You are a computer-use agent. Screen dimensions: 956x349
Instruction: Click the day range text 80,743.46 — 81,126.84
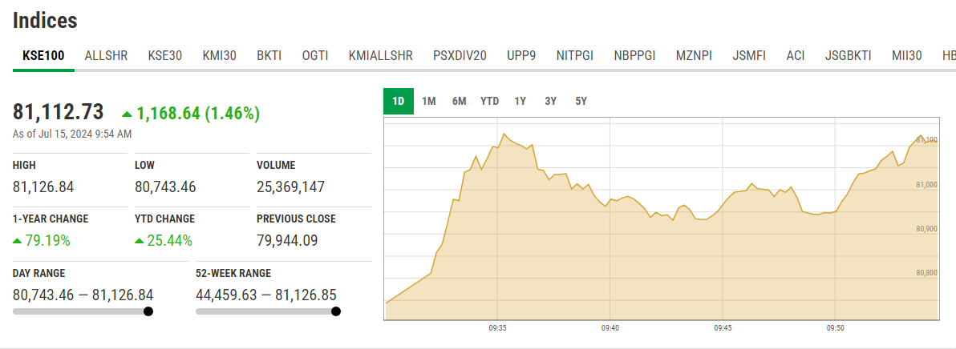[x=83, y=295]
